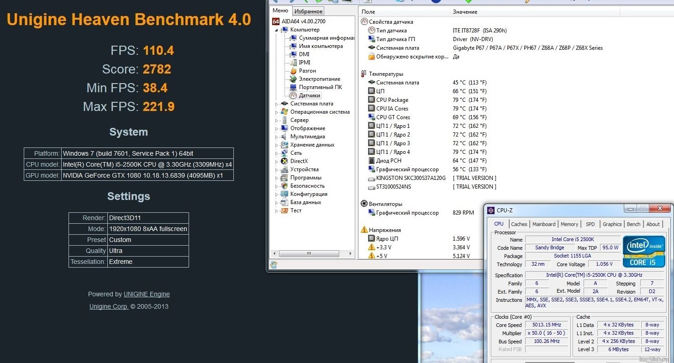The width and height of the screenshot is (674, 363).
Task: Click the Операционная система Windows icon
Action: [x=285, y=112]
